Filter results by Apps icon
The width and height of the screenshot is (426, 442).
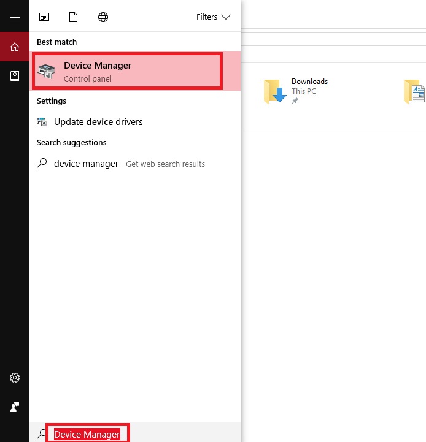44,17
